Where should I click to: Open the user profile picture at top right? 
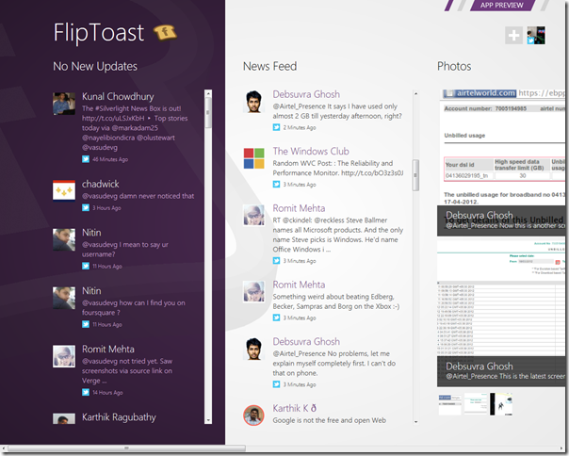[536, 35]
